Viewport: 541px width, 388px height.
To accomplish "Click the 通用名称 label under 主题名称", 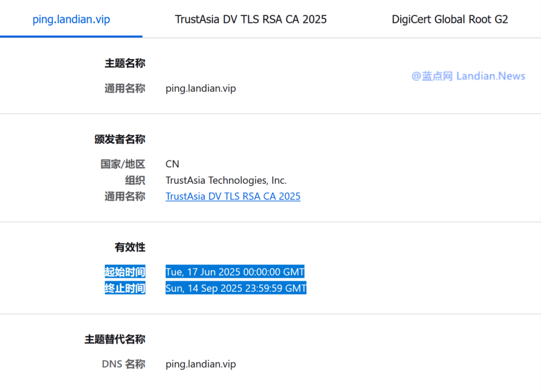I will [x=125, y=88].
